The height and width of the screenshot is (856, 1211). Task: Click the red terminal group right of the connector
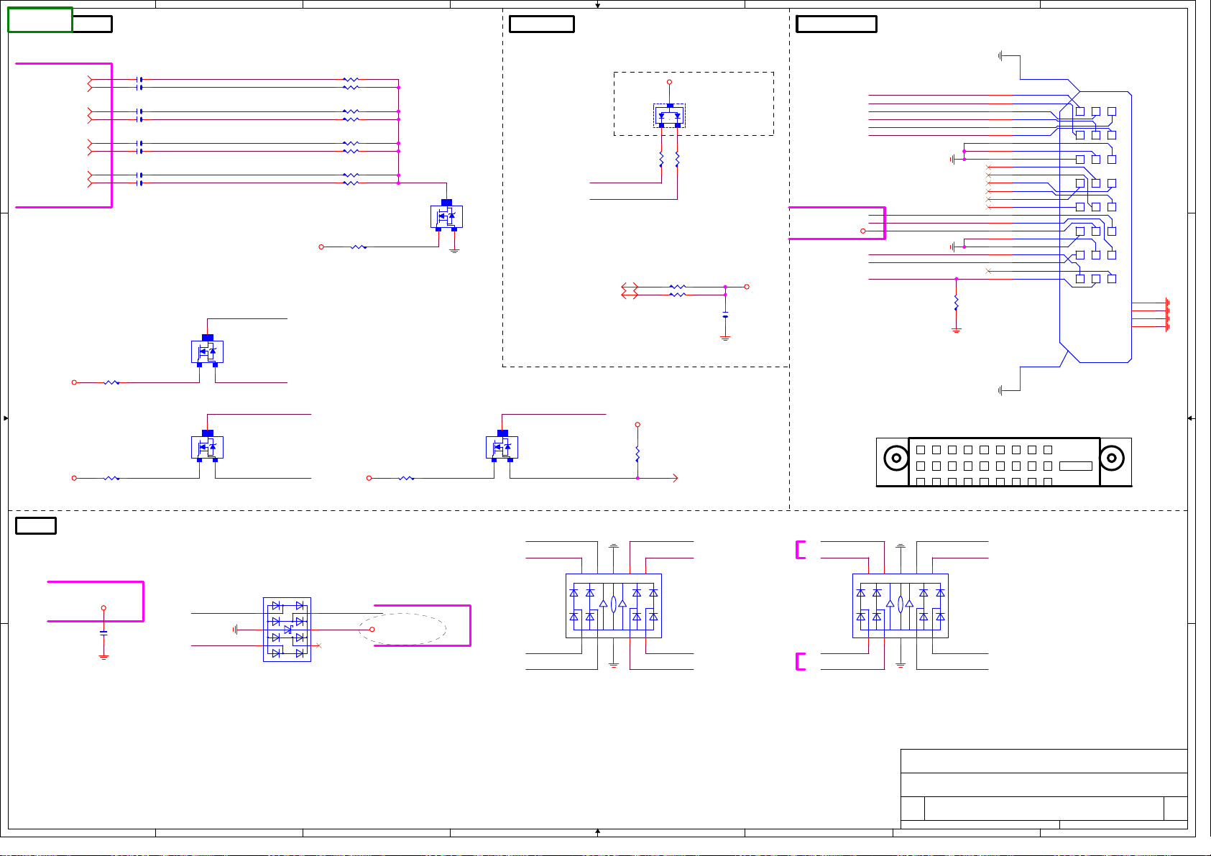click(x=1167, y=315)
